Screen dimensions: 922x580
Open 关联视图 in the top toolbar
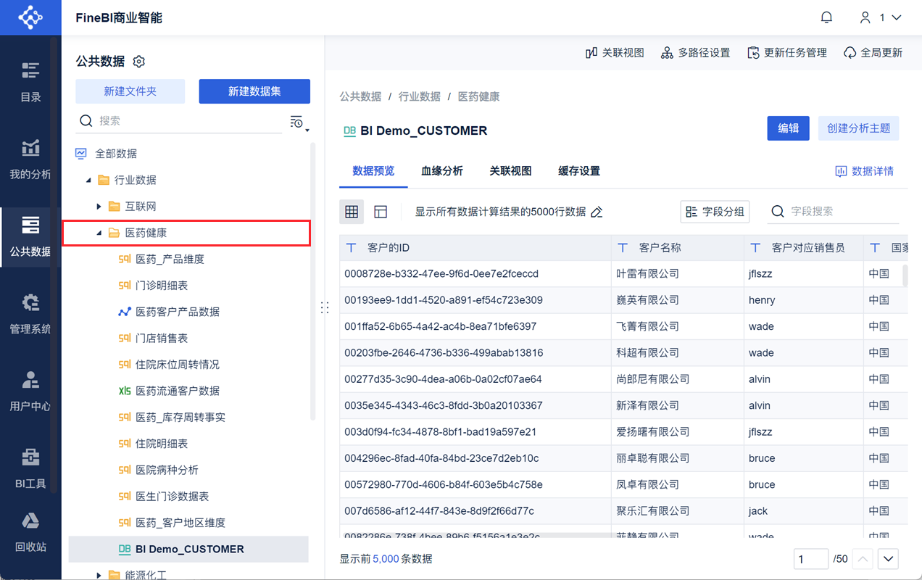(x=615, y=53)
